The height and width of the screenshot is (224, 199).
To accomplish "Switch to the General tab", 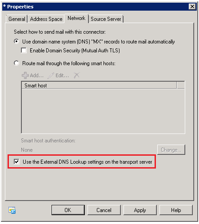I will (x=16, y=19).
